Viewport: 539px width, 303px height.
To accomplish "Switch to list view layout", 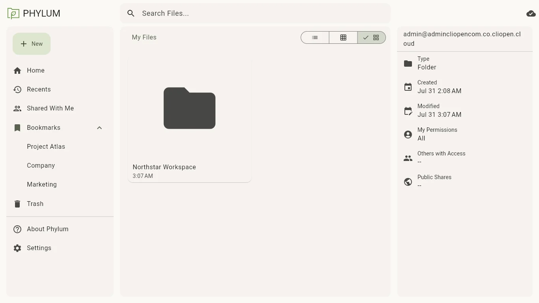I will click(315, 37).
